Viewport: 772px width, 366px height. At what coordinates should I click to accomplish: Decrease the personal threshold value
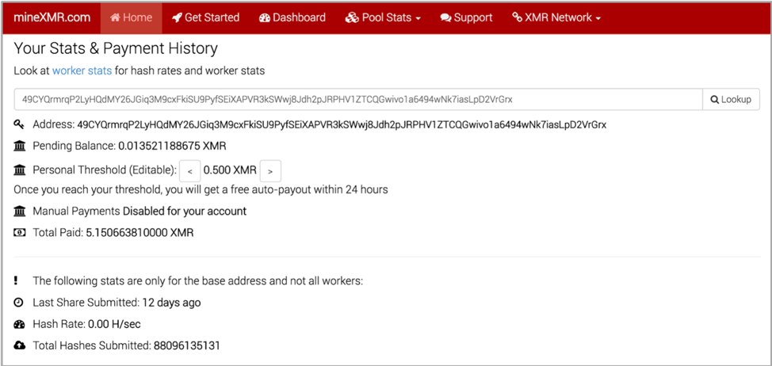click(x=190, y=171)
